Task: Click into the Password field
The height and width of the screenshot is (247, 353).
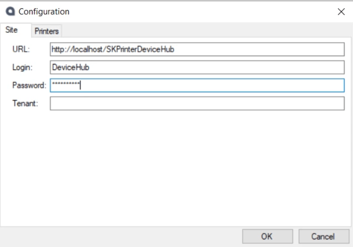Action: tap(197, 85)
